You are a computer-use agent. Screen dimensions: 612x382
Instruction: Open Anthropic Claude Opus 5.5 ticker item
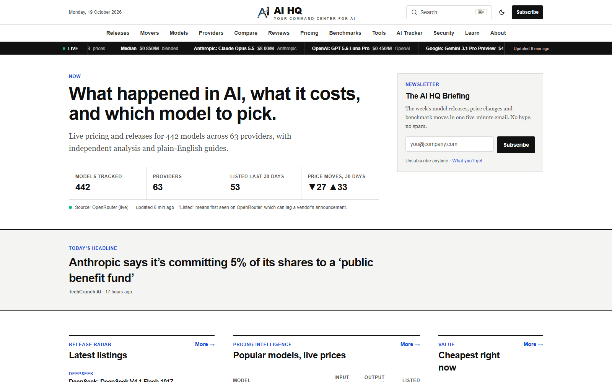245,49
